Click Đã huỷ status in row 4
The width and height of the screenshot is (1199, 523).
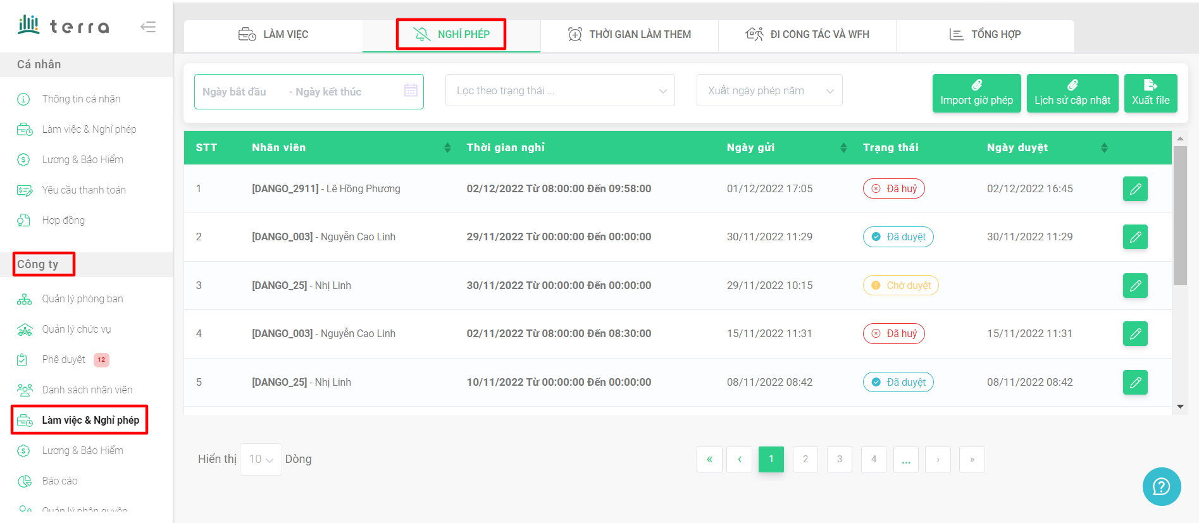click(893, 333)
